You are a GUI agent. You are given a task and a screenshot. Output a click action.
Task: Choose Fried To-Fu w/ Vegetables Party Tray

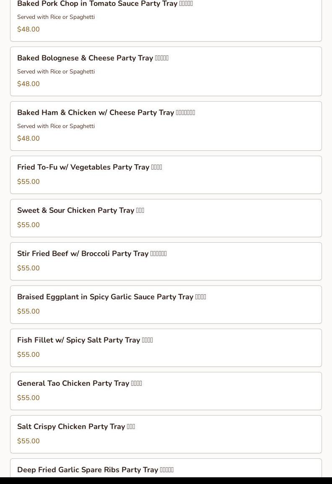(x=166, y=175)
